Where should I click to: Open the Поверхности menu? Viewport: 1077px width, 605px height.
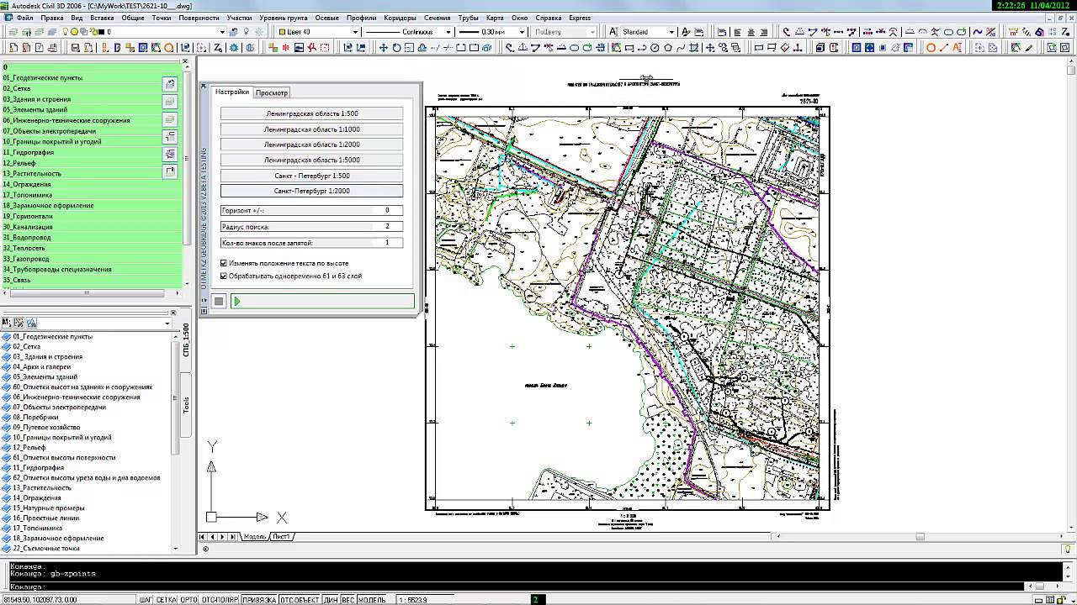199,18
